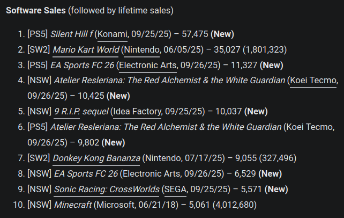The width and height of the screenshot is (344, 218).
Task: Click the PS5 EA Sports FC 26 title
Action: 82,66
